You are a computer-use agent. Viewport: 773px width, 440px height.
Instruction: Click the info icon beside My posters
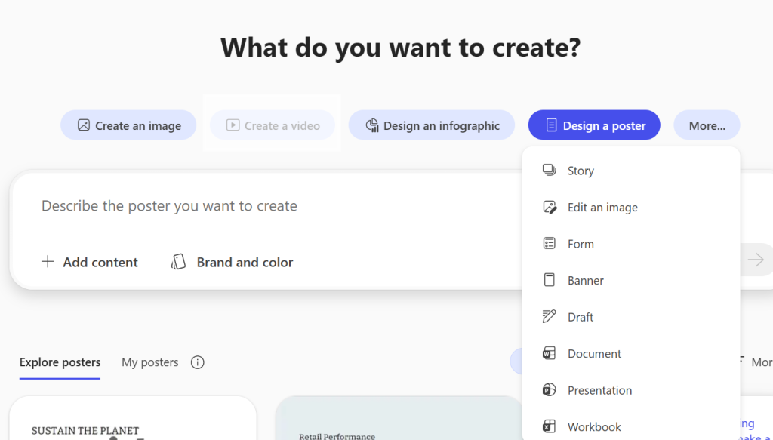pyautogui.click(x=198, y=362)
